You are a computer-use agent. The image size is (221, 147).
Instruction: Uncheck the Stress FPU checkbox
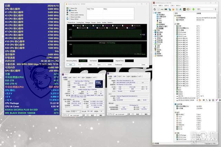click(x=70, y=10)
